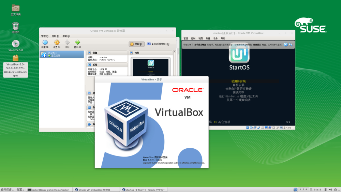Choose 从第一个硬盘启动 boot entry
This screenshot has height=192, width=341.
tap(238, 100)
